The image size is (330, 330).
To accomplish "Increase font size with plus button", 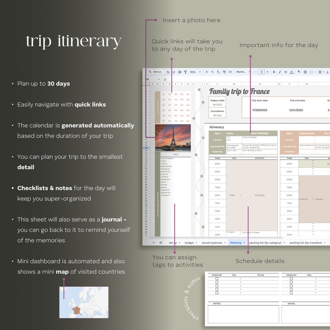I will [268, 72].
